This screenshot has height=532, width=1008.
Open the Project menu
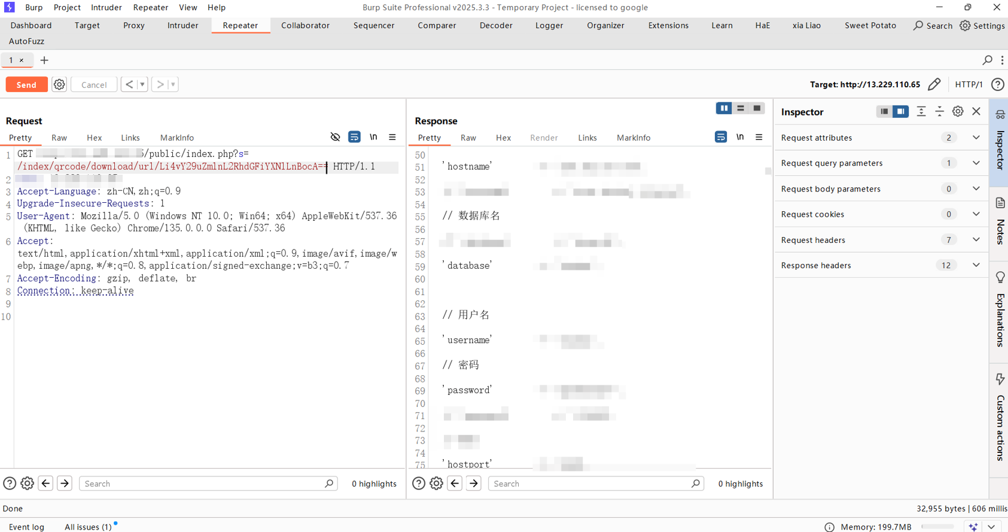67,7
